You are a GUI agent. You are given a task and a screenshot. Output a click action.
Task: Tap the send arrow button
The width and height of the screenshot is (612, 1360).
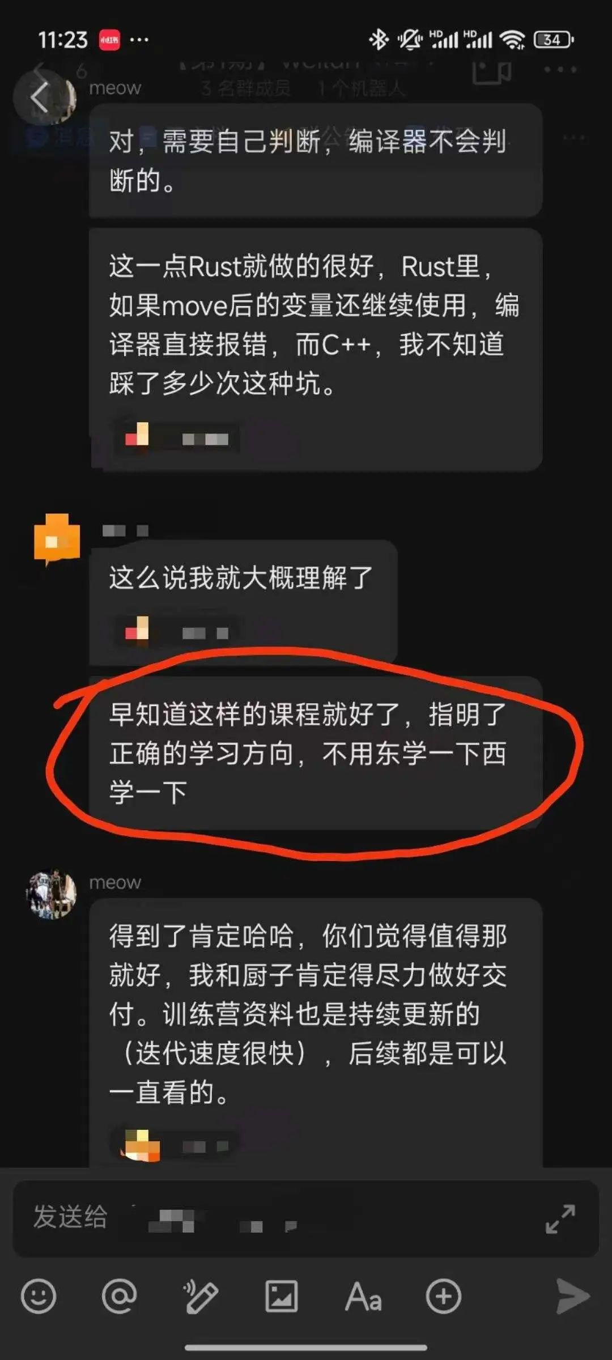(x=572, y=1296)
